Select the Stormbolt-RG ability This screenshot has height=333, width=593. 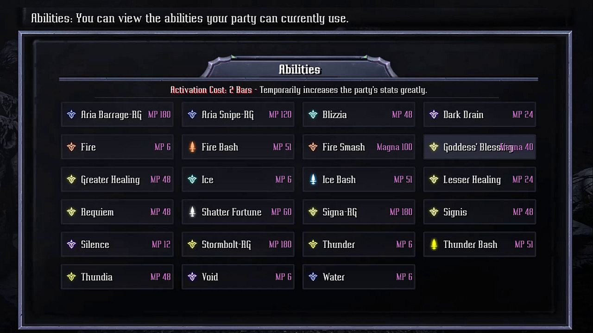point(238,244)
